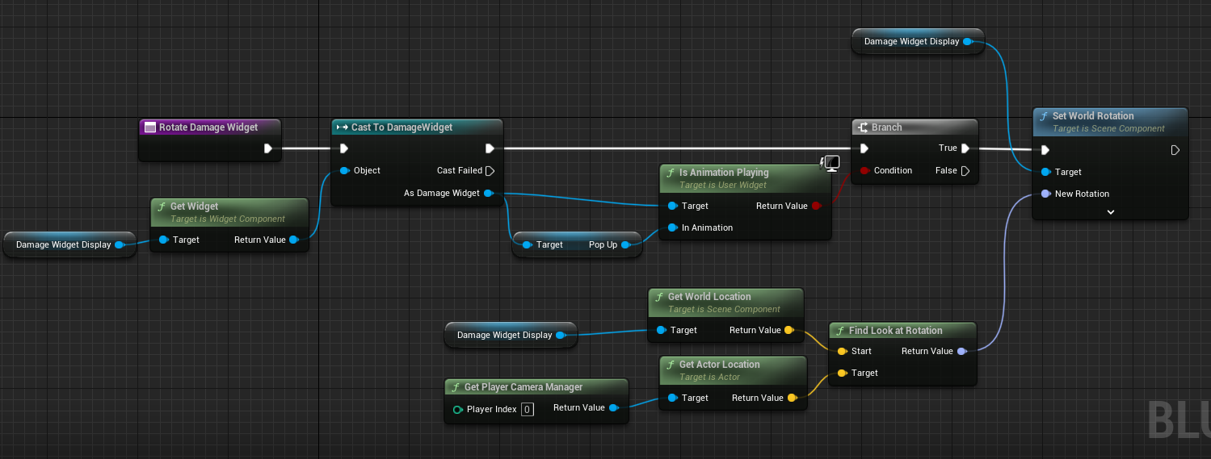Click Branch node True exec pin

click(x=965, y=148)
